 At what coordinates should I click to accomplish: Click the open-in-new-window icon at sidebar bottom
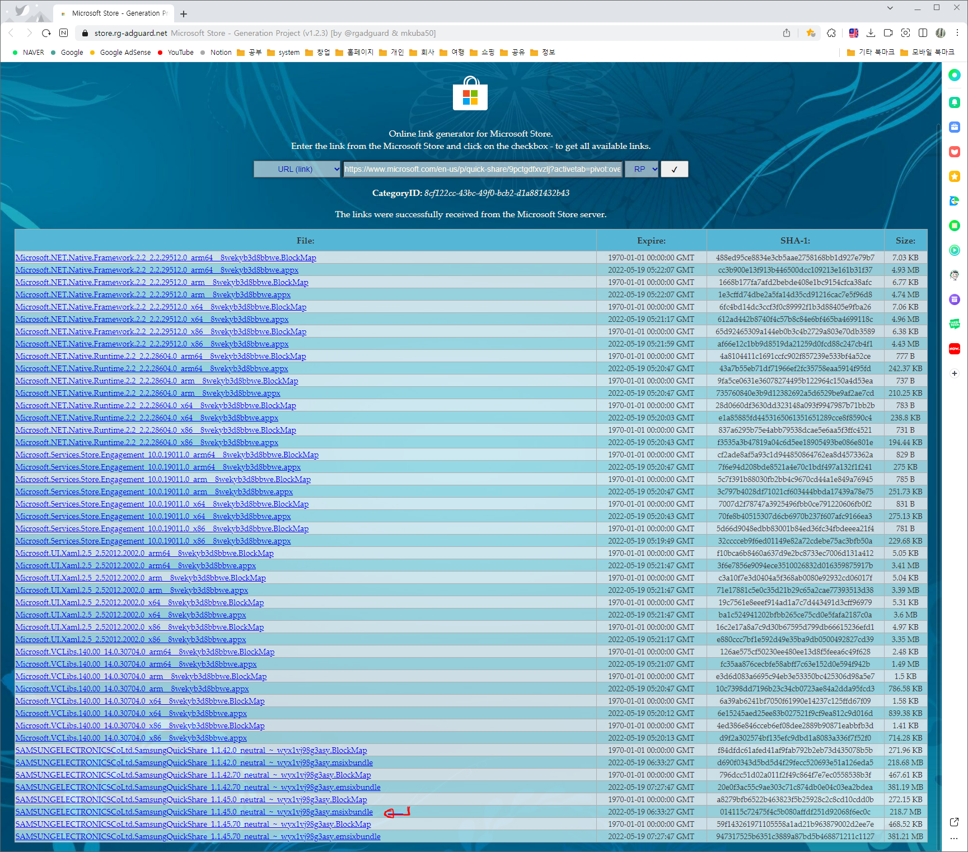(955, 822)
